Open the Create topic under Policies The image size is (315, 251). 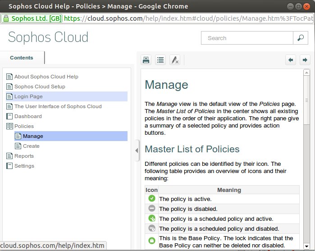(x=31, y=146)
